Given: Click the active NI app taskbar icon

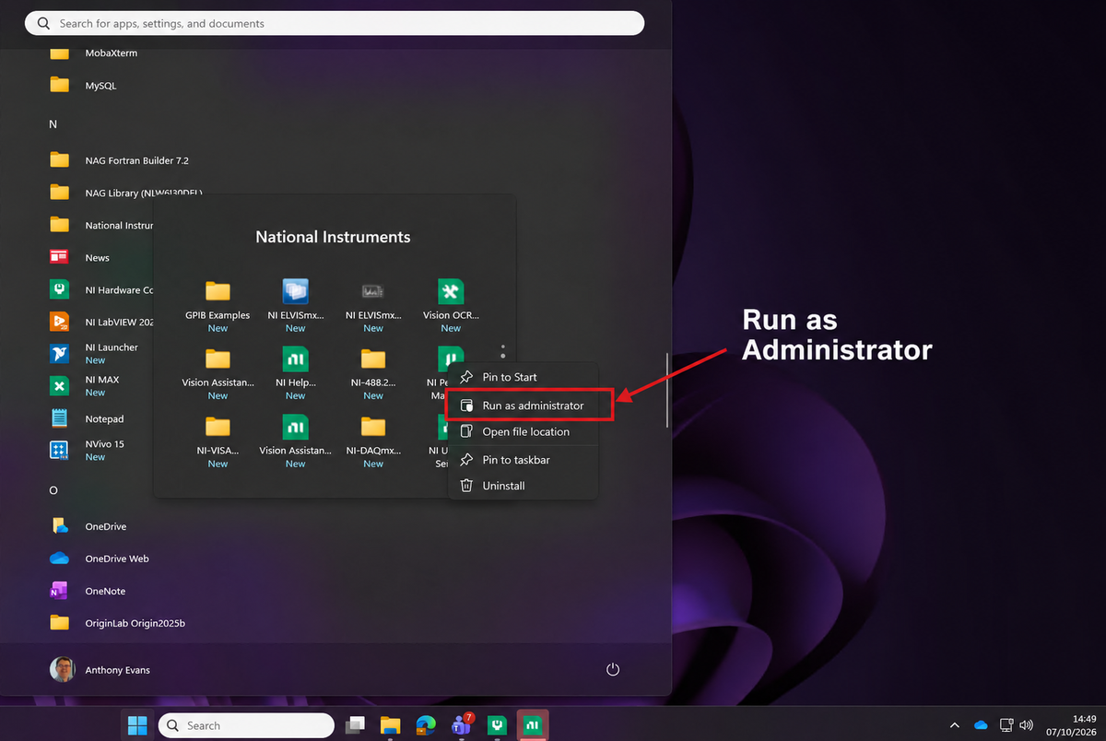Looking at the screenshot, I should 533,725.
